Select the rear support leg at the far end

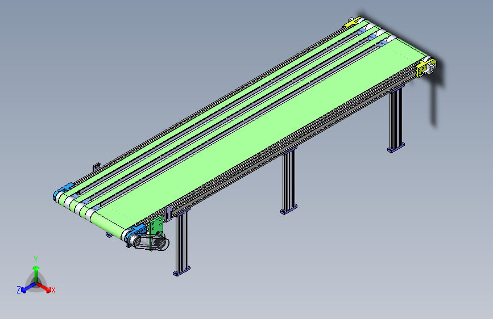point(396,120)
